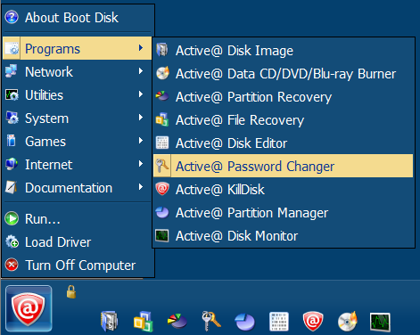Click the Utilities gear icon
Viewport: 420px width, 335px height.
point(12,94)
